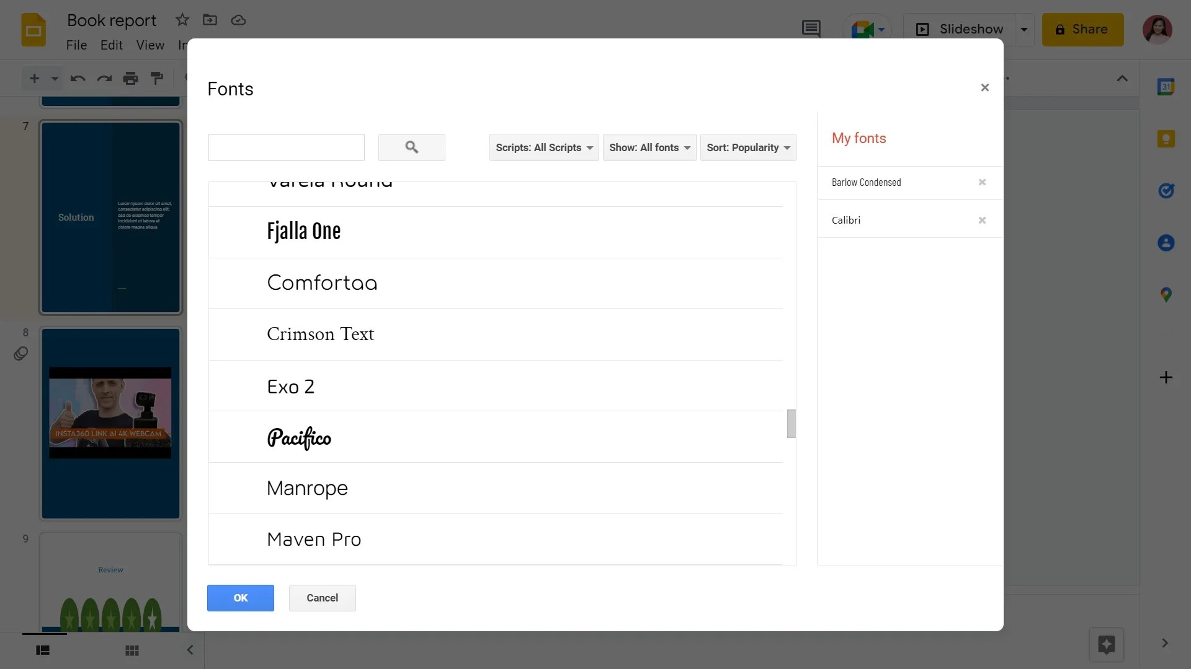
Task: Open Google Calendar in the side panel
Action: click(1167, 86)
